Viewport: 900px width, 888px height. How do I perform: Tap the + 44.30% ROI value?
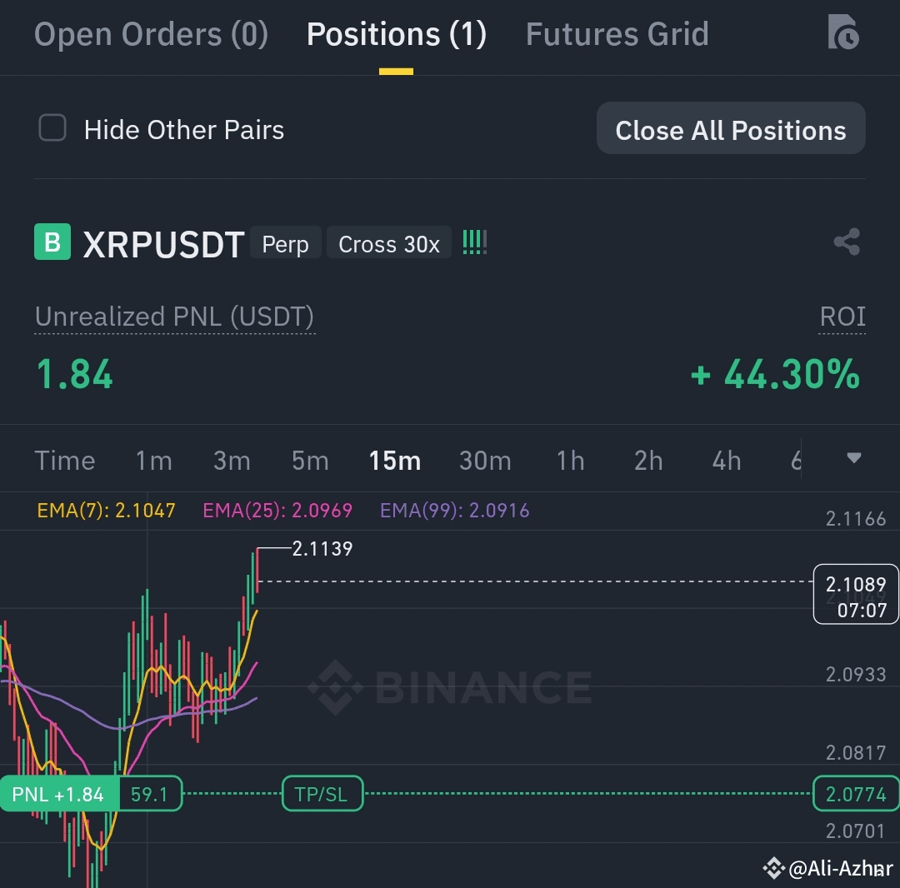click(x=776, y=375)
